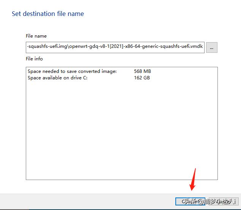Click the 'Set destination file name' heading
The image size is (241, 210).
pos(48,14)
